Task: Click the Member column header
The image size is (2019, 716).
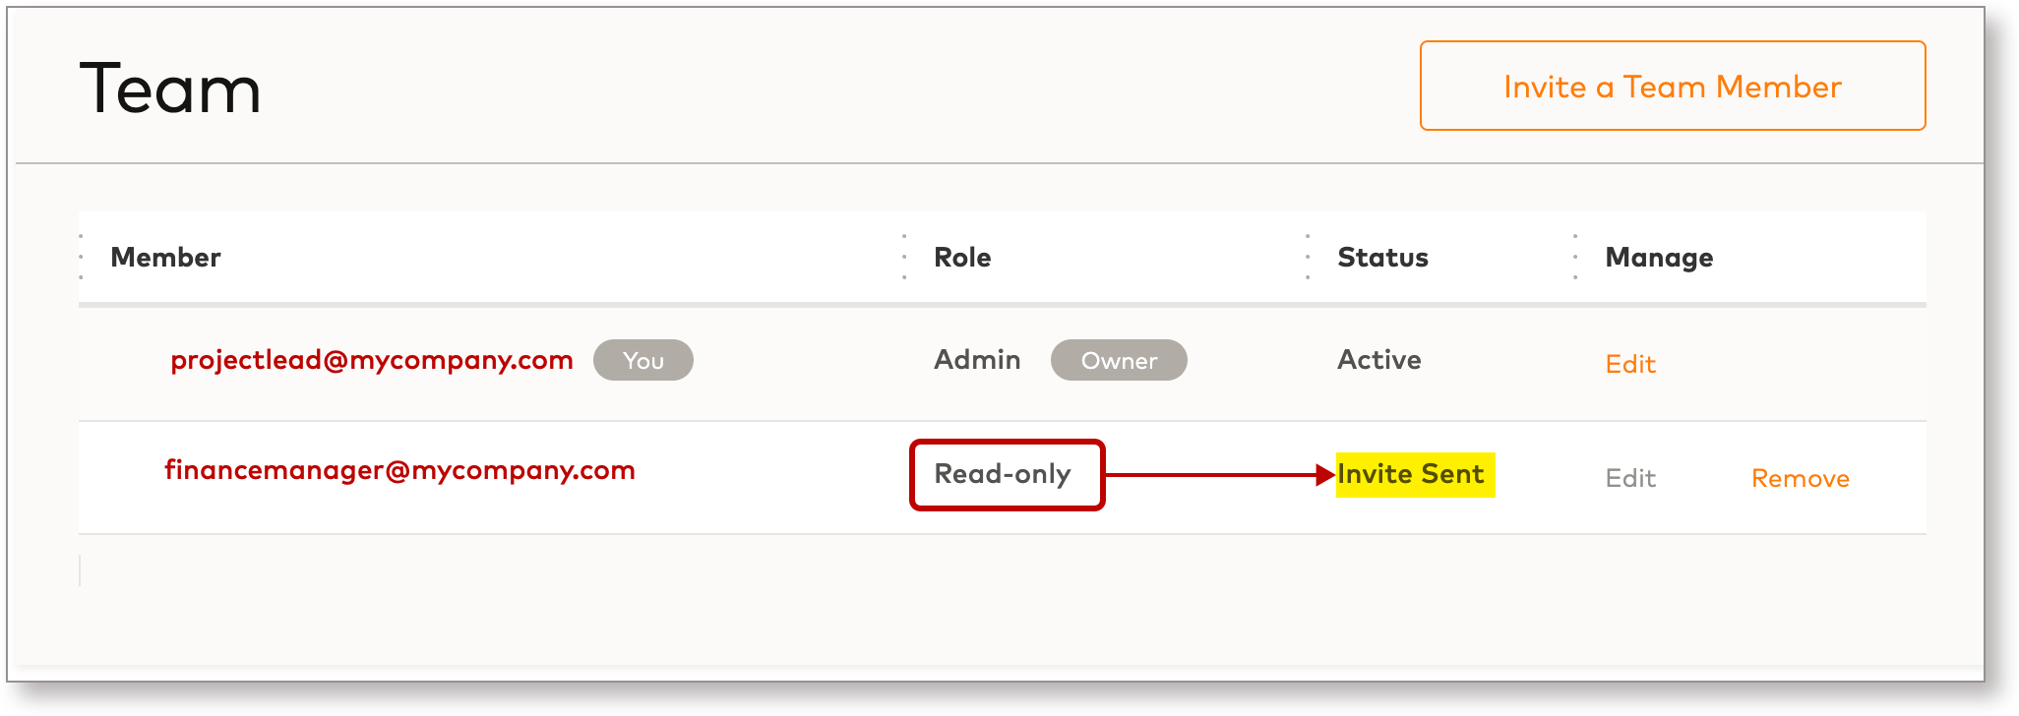Action: point(165,258)
